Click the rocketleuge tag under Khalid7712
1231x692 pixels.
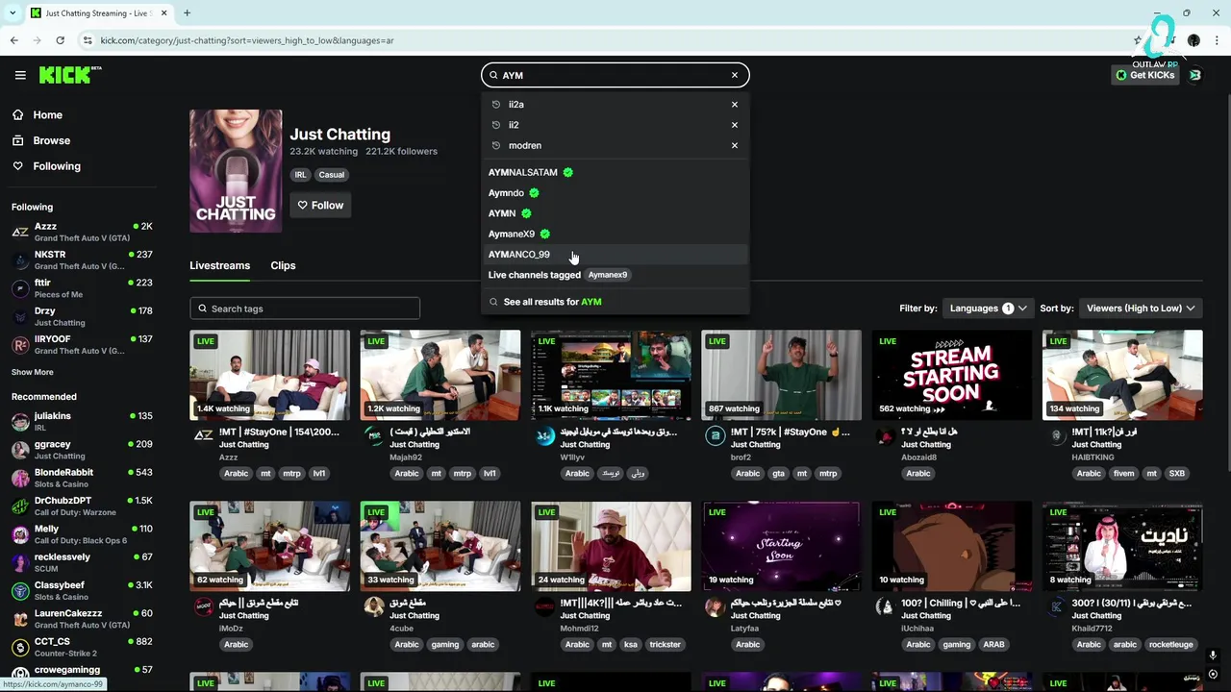[1170, 645]
